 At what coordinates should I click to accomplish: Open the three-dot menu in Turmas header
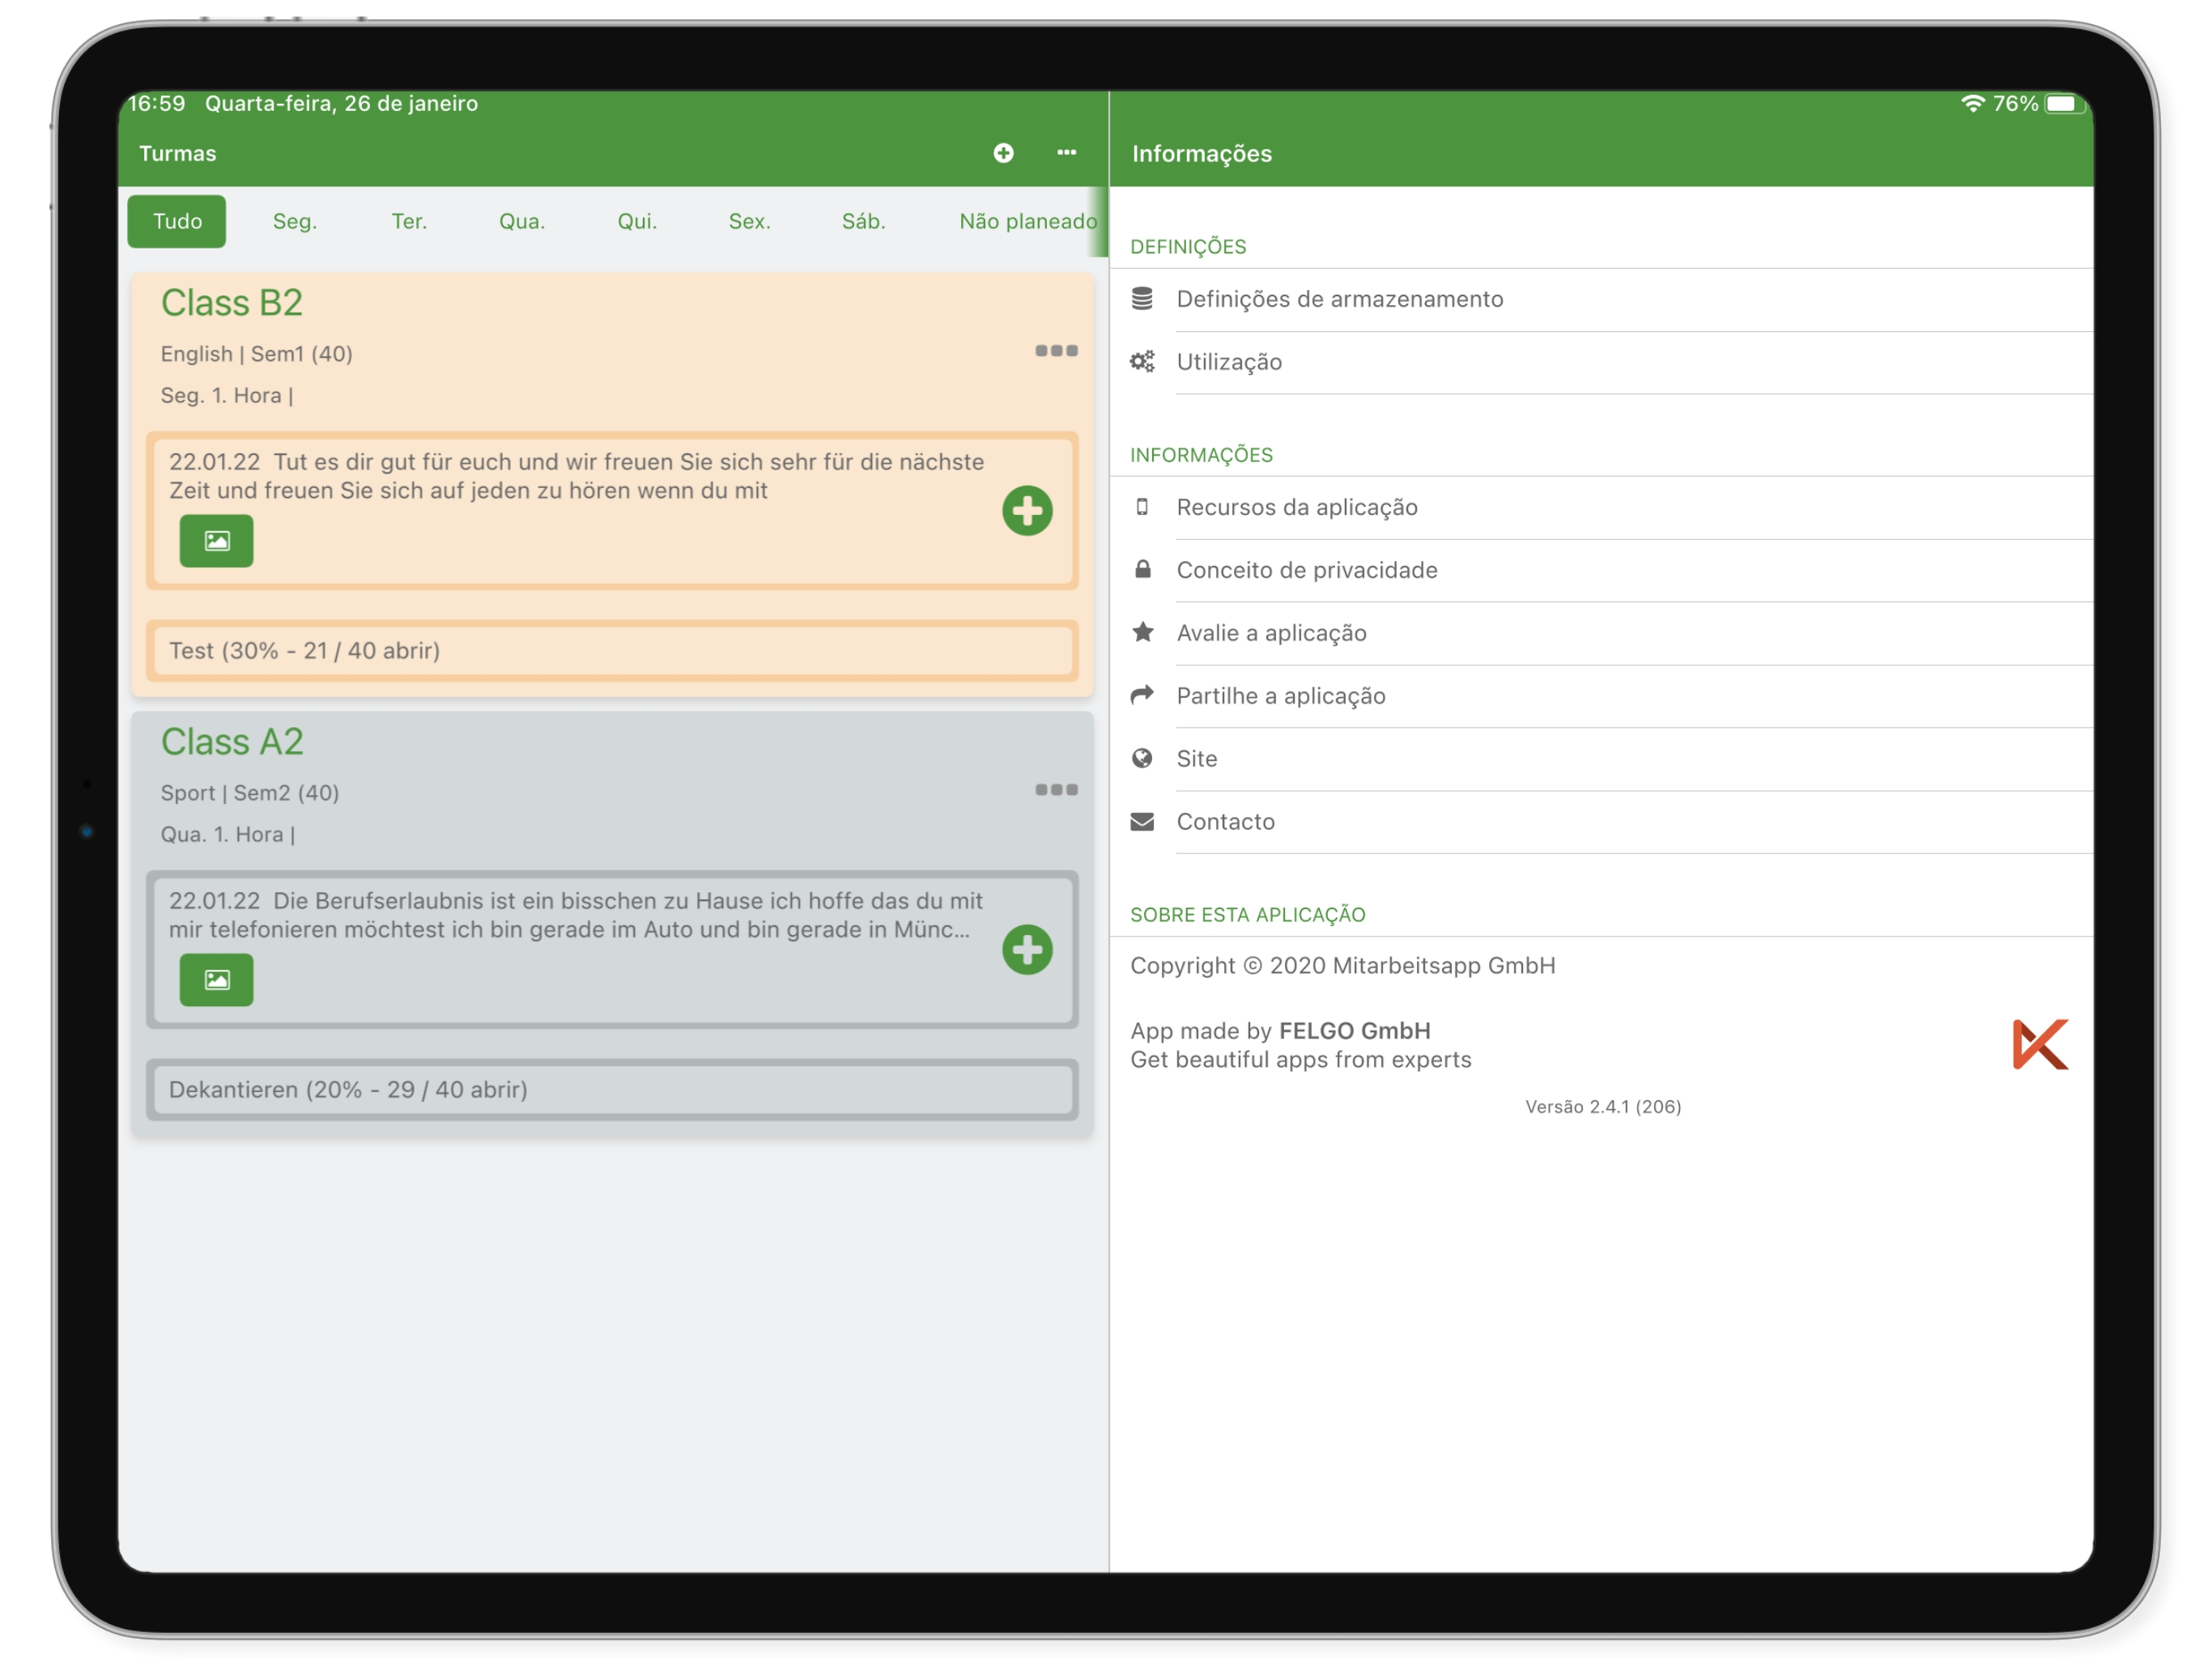click(x=1066, y=153)
